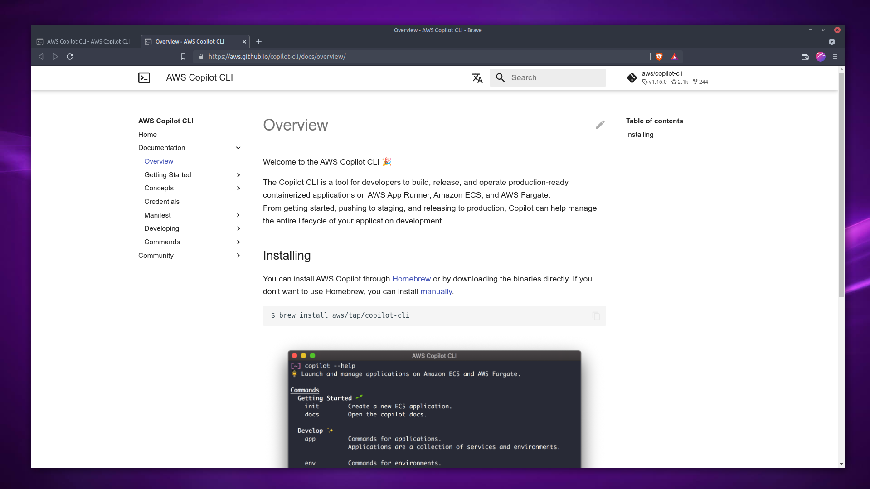Open the Homebrew link
870x489 pixels.
point(411,279)
